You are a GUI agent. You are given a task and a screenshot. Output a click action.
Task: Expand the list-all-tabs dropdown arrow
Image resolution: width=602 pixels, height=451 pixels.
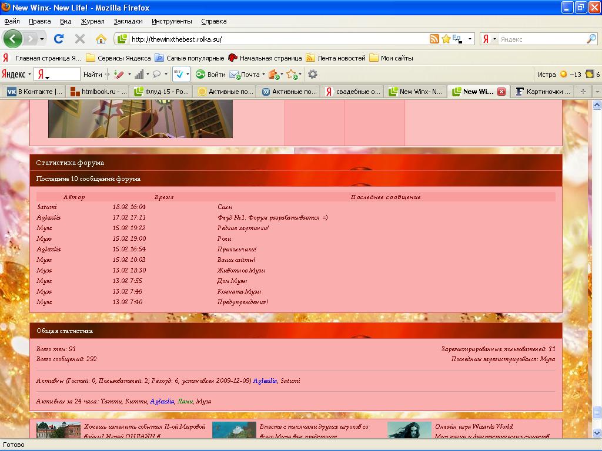point(597,92)
